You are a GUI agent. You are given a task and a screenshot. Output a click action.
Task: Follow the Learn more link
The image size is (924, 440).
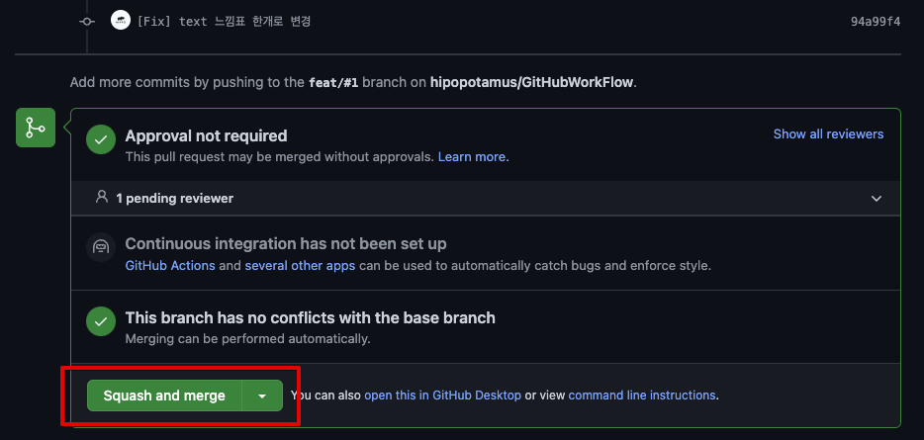[x=473, y=157]
